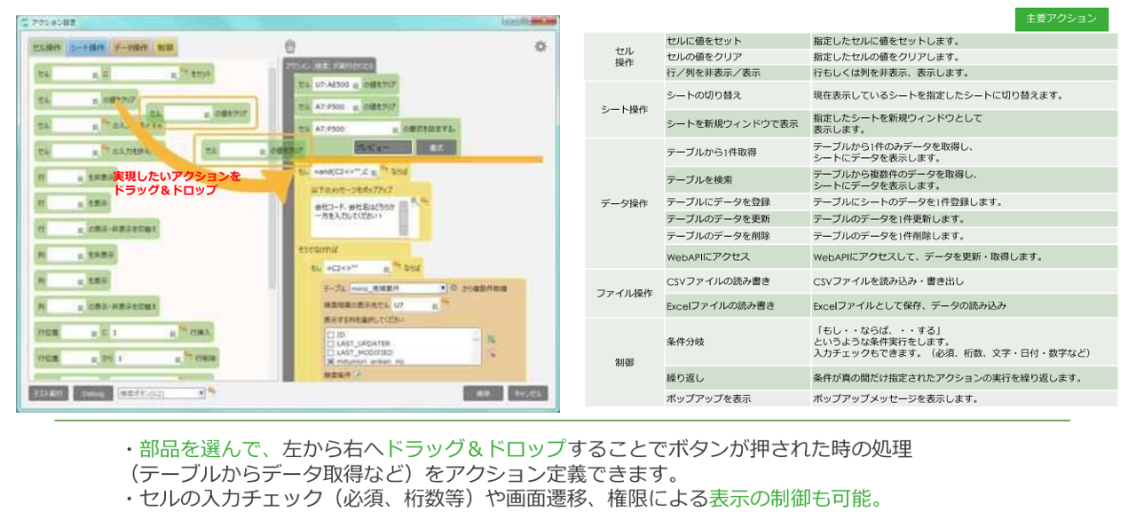The height and width of the screenshot is (520, 1136).
Task: Check the LAST_UPDATER column checkbox
Action: point(331,343)
